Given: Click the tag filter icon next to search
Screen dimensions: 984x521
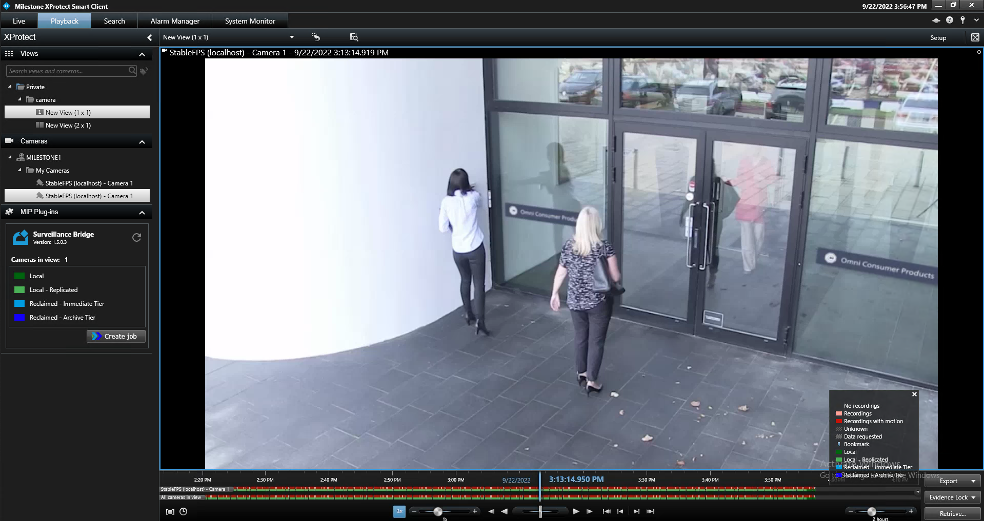Looking at the screenshot, I should pos(144,71).
